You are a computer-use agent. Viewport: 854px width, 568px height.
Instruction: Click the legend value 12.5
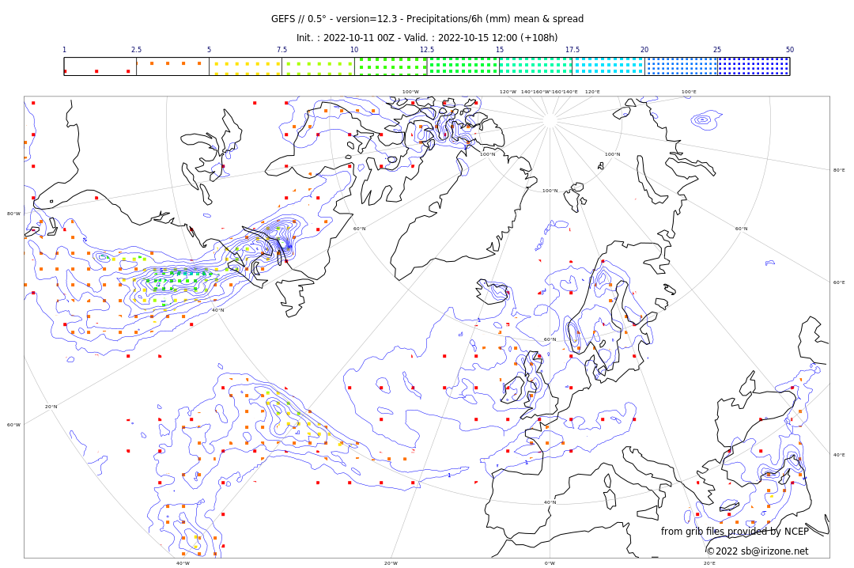coord(427,50)
